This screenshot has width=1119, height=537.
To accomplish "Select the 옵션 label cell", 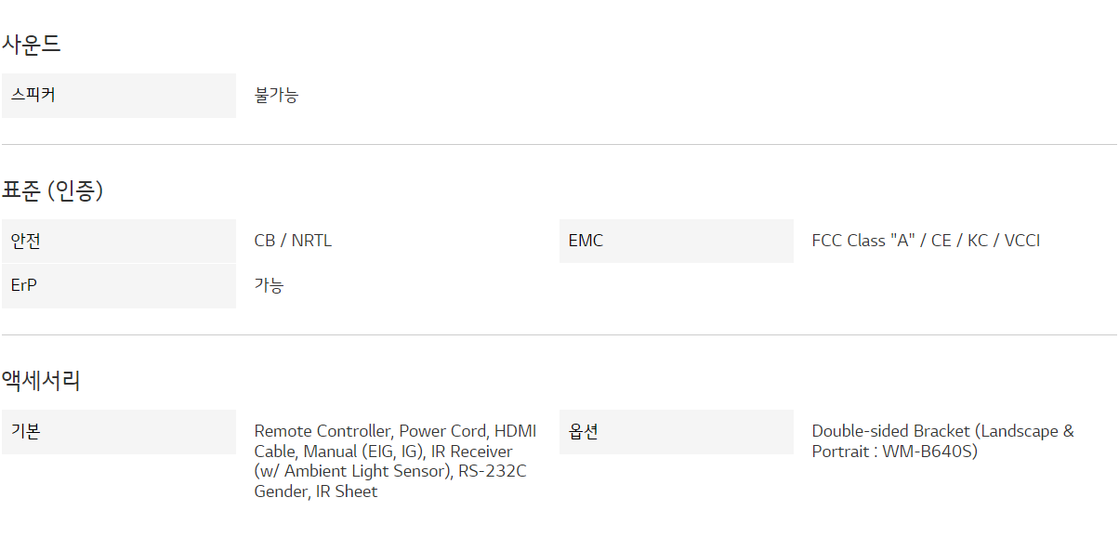I will pyautogui.click(x=677, y=432).
